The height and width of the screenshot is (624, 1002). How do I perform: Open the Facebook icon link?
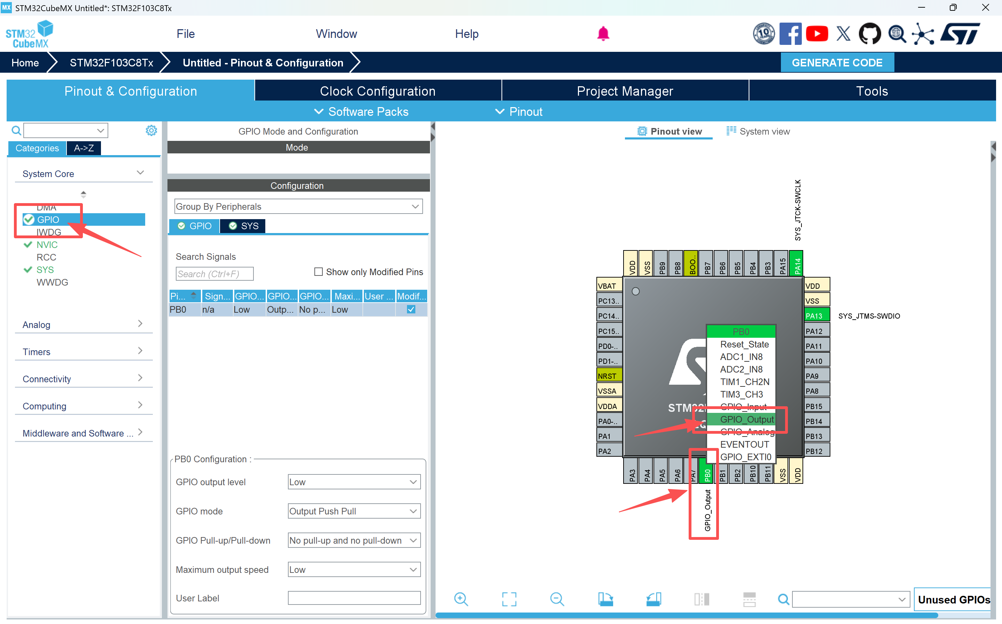coord(790,33)
